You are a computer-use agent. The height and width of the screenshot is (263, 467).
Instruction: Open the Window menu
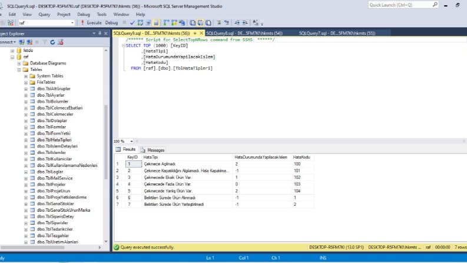[x=121, y=14]
